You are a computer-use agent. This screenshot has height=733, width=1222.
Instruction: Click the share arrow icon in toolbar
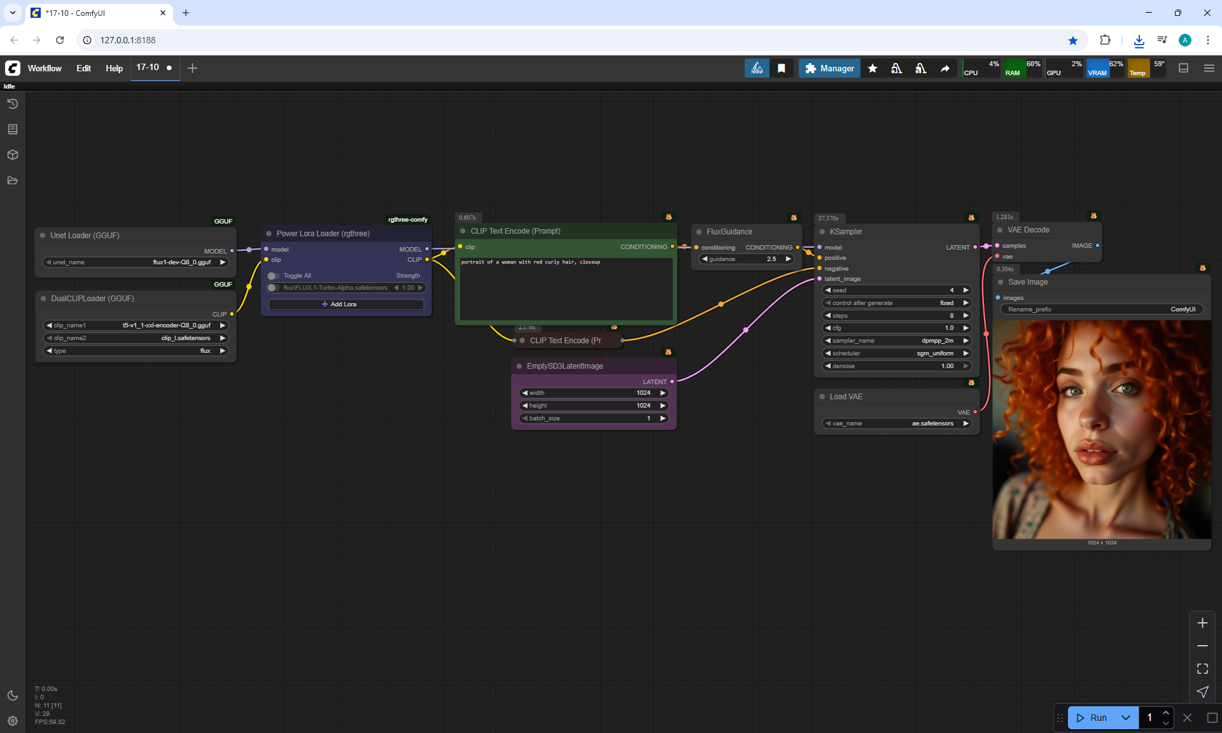(x=945, y=68)
